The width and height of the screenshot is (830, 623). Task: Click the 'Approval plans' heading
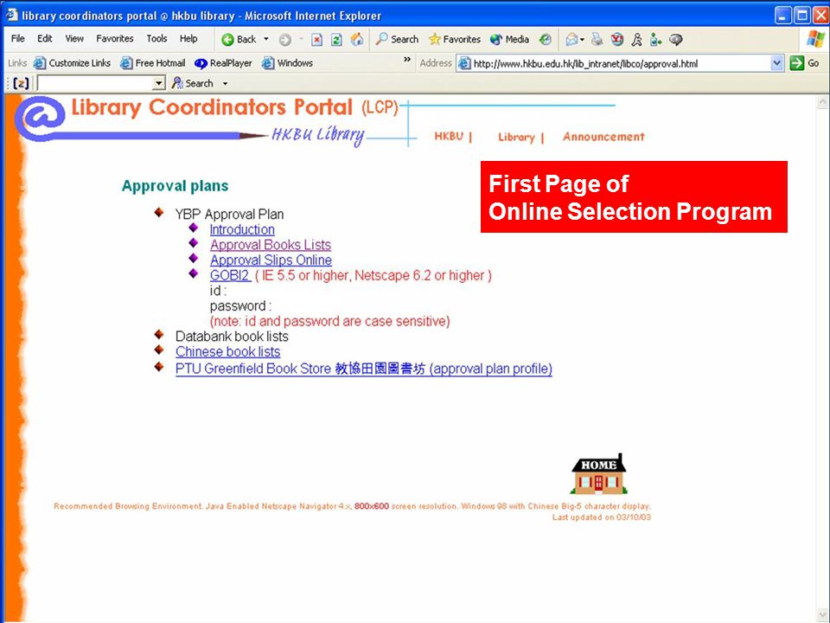(x=175, y=186)
